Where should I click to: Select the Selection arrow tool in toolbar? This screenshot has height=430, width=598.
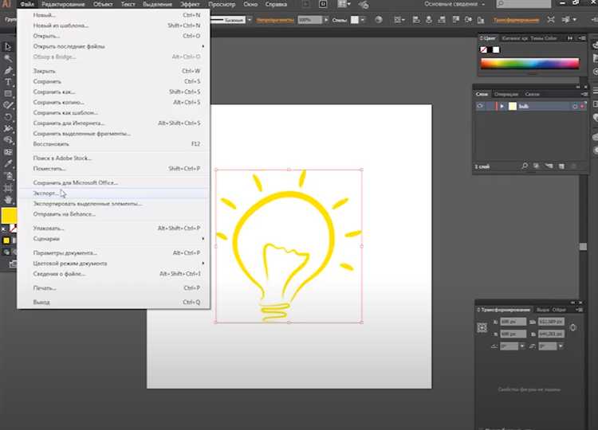[x=9, y=48]
